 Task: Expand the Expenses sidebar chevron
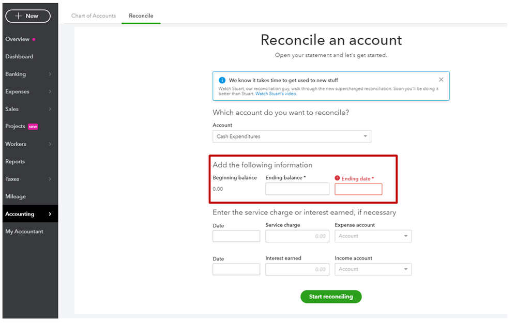[x=50, y=91]
